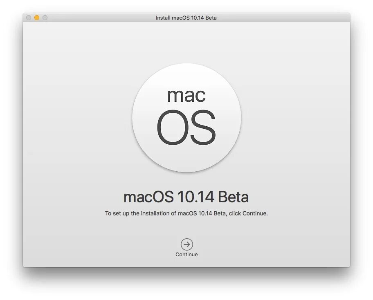Minimize the installer with the yellow button
Screen dimensions: 373x300
(x=37, y=18)
